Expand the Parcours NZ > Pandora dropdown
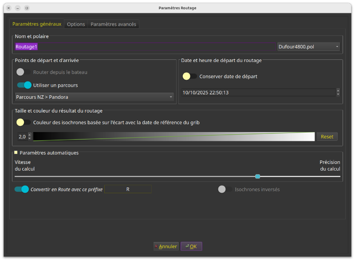355x261 pixels. click(94, 97)
